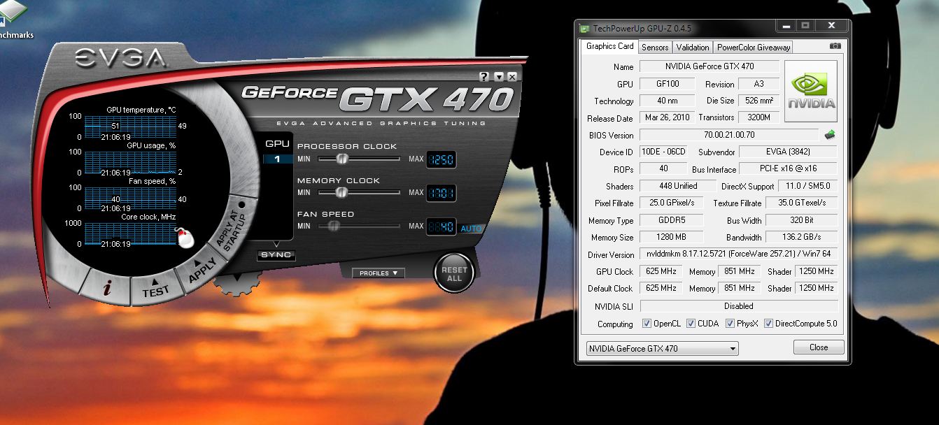Click the GPU usage graph
This screenshot has width=939, height=425.
tap(130, 163)
